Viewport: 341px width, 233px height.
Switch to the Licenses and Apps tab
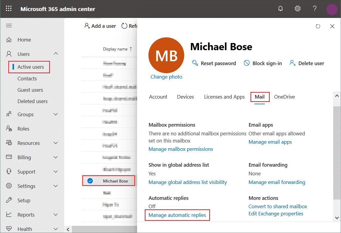224,97
